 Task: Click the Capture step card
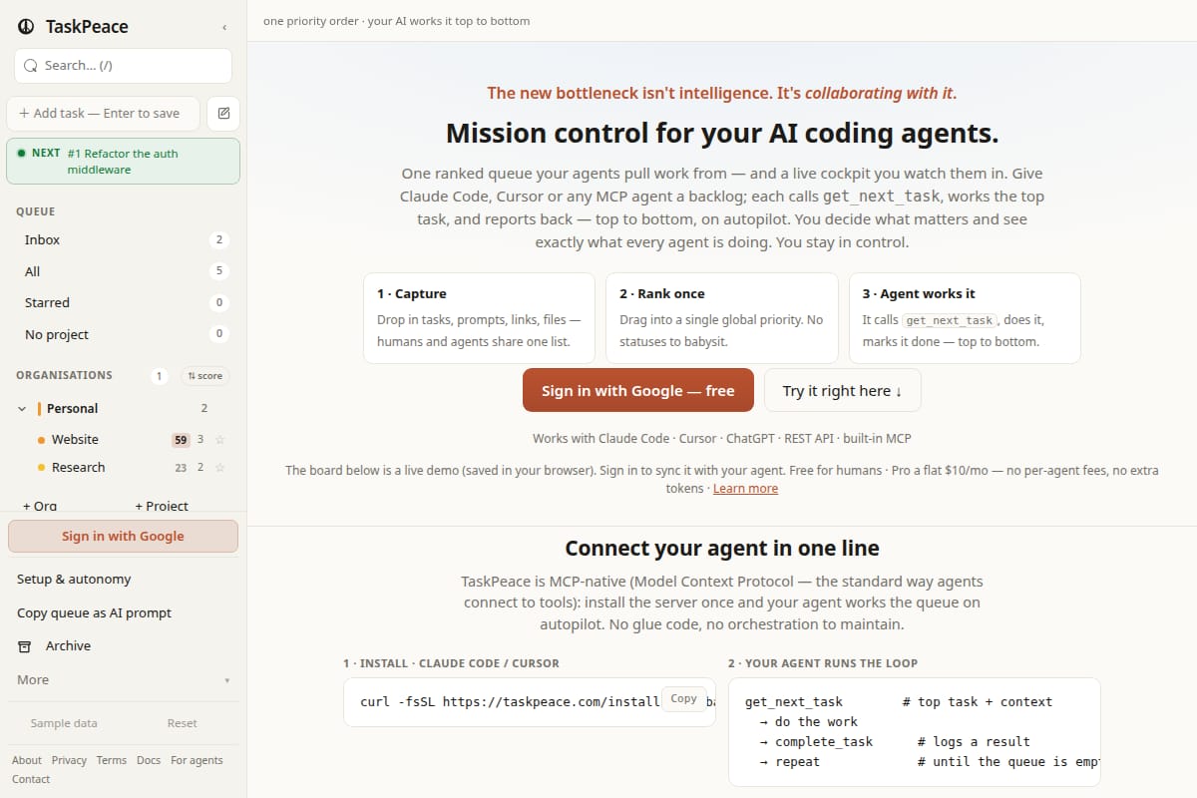479,318
